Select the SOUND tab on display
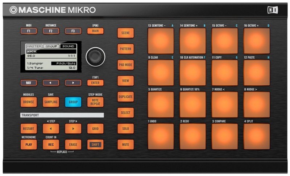Screen dimensions: 290x176 (x=68, y=46)
